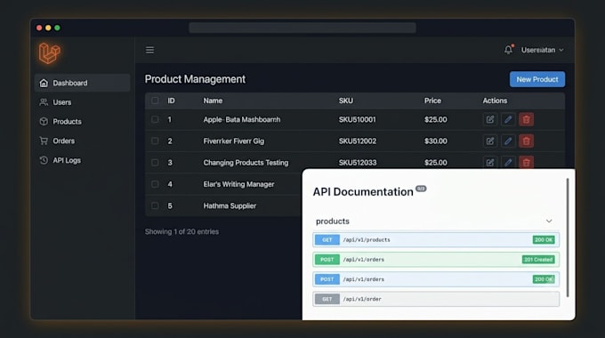Click product name Hathma Supplier
Screen dimensions: 605x338
coord(230,206)
